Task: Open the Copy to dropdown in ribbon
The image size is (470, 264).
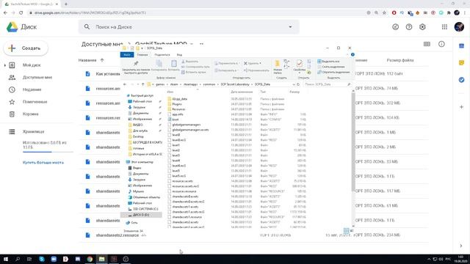Action: pyautogui.click(x=227, y=70)
